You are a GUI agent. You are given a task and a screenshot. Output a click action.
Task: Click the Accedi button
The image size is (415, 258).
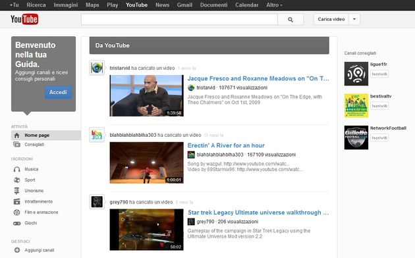tap(58, 92)
